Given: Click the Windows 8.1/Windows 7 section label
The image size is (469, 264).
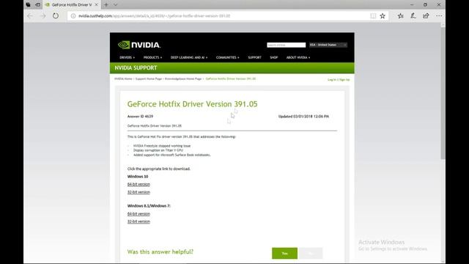Looking at the screenshot, I should 149,206.
